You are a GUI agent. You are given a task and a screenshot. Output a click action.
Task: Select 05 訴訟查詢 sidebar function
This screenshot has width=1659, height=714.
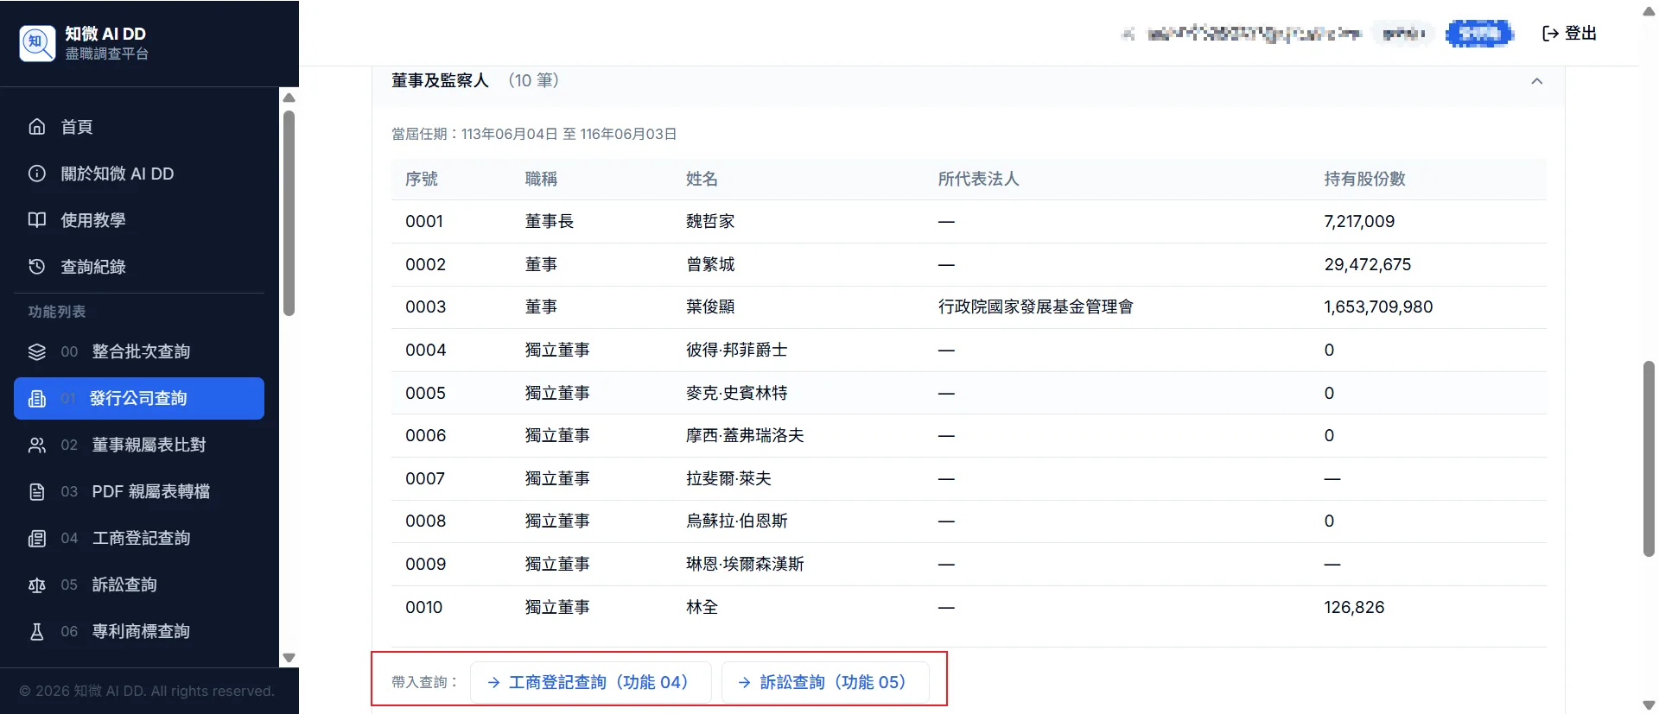(x=139, y=584)
